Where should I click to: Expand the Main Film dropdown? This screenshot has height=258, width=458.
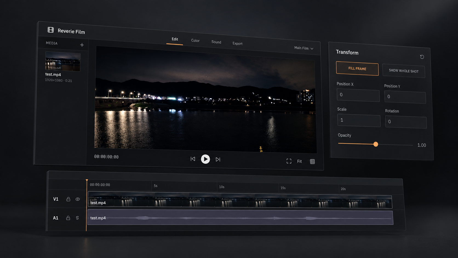(x=304, y=48)
